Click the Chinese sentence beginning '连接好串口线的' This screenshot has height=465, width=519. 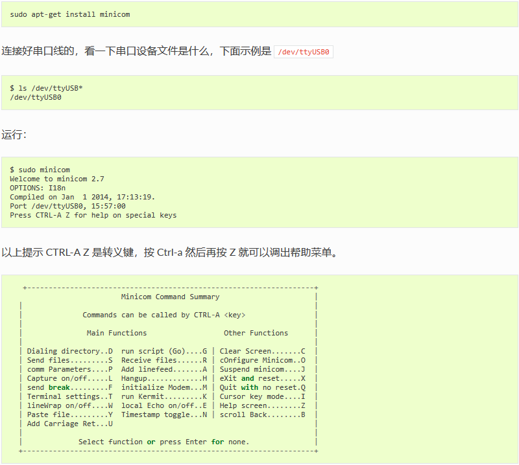click(136, 51)
